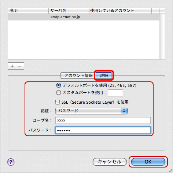Select デフォルトポートを使用 radio button

[59, 85]
